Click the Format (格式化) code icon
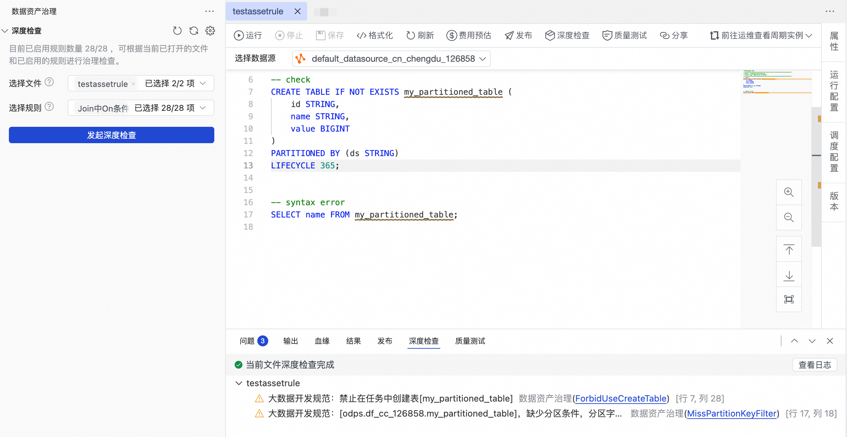The width and height of the screenshot is (847, 437). coord(361,35)
